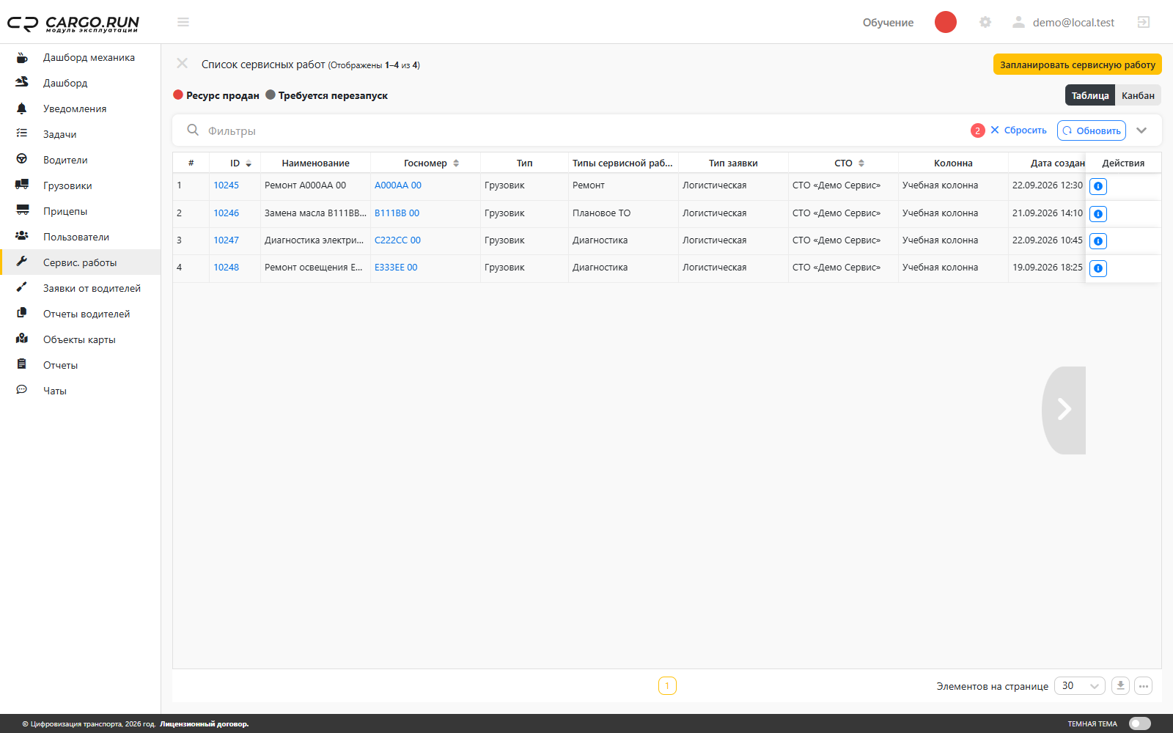
Task: Click the red status circle in header
Action: (x=946, y=22)
